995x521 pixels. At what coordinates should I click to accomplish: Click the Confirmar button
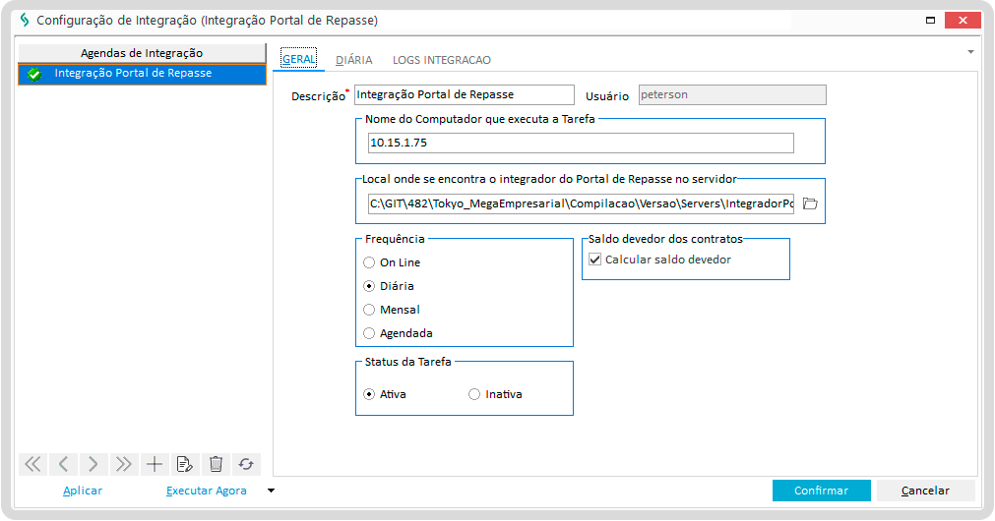click(x=821, y=491)
